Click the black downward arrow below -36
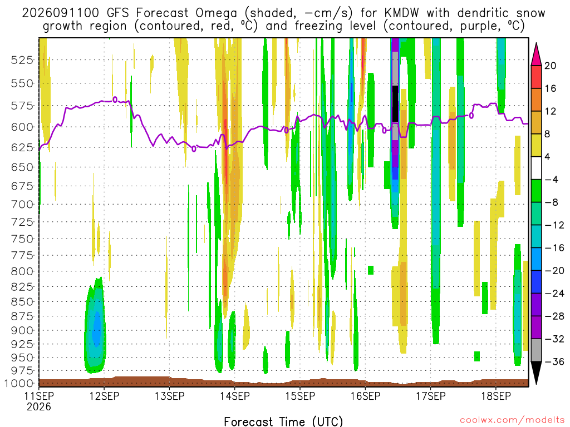The width and height of the screenshot is (570, 427). click(x=536, y=373)
